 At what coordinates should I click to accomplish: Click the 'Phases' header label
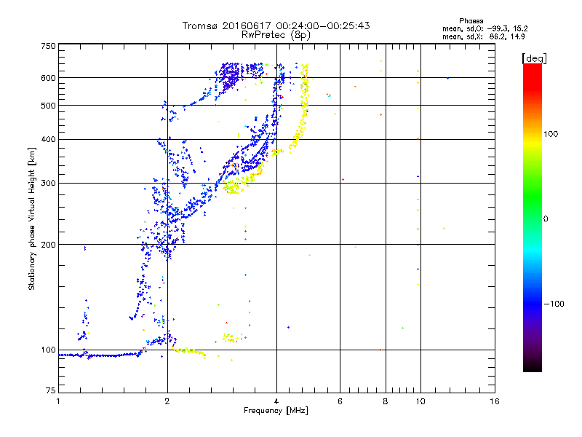coord(471,21)
